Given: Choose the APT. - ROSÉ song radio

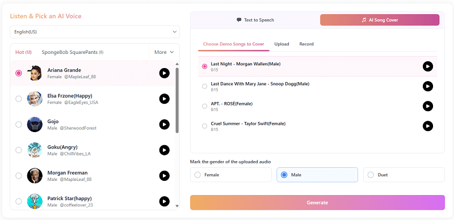Looking at the screenshot, I should (204, 106).
